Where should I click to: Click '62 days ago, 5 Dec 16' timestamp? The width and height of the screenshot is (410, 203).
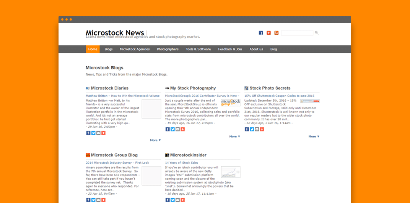point(268,123)
